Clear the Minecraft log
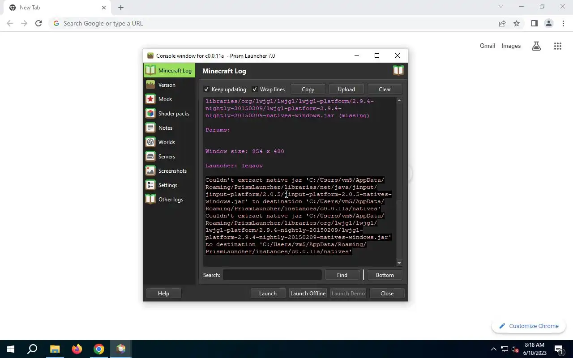 pyautogui.click(x=385, y=89)
